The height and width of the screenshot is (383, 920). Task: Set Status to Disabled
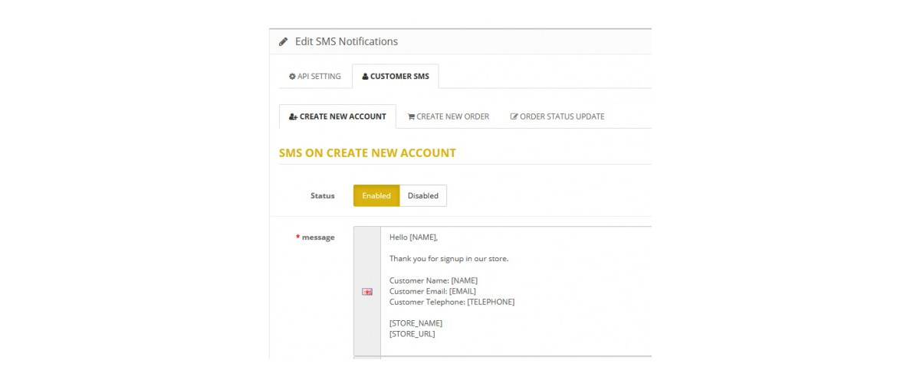click(423, 195)
